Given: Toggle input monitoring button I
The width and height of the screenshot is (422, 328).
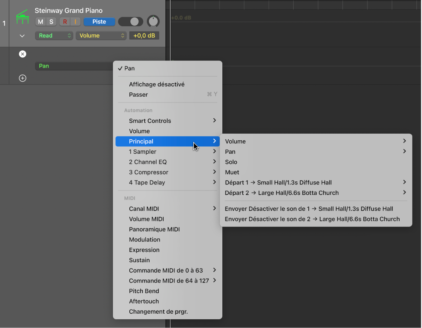Looking at the screenshot, I should coord(75,22).
